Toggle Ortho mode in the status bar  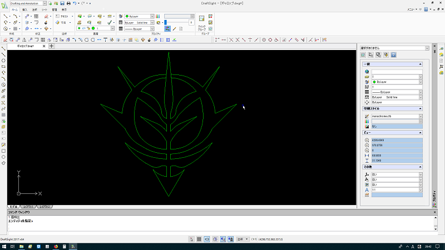click(x=207, y=239)
